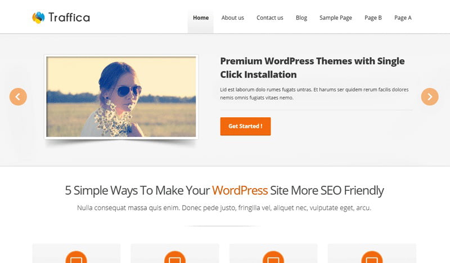Go to Contact us page
The image size is (450, 263).
coord(270,18)
